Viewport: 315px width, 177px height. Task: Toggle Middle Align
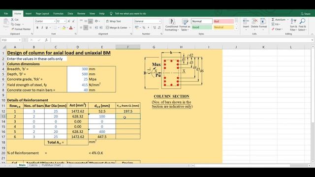point(86,21)
